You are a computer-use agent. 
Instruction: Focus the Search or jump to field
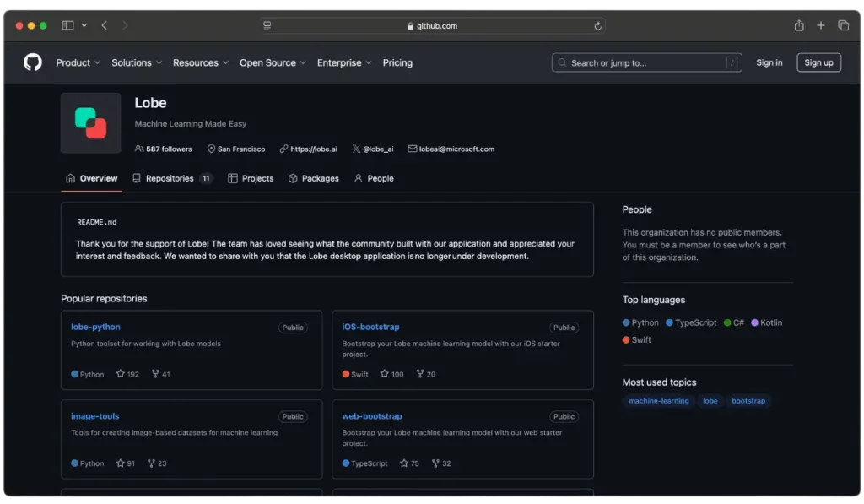click(x=646, y=62)
